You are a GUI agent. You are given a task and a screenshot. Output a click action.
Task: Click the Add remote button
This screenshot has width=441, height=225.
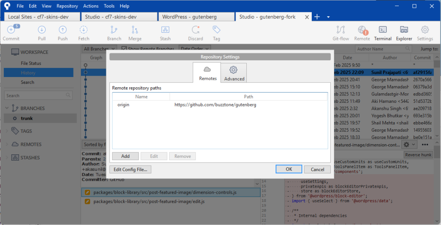(125, 156)
